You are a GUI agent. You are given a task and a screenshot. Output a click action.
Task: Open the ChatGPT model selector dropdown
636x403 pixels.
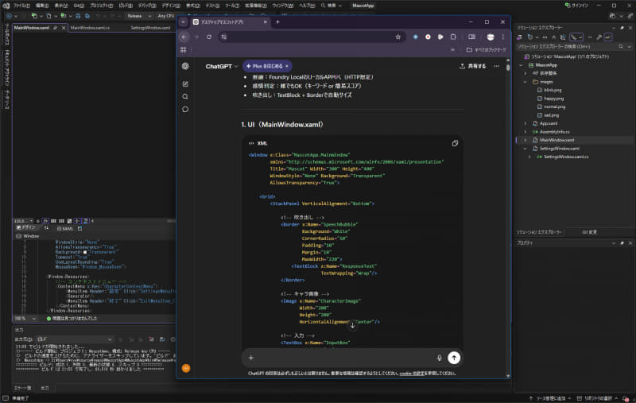tap(222, 66)
